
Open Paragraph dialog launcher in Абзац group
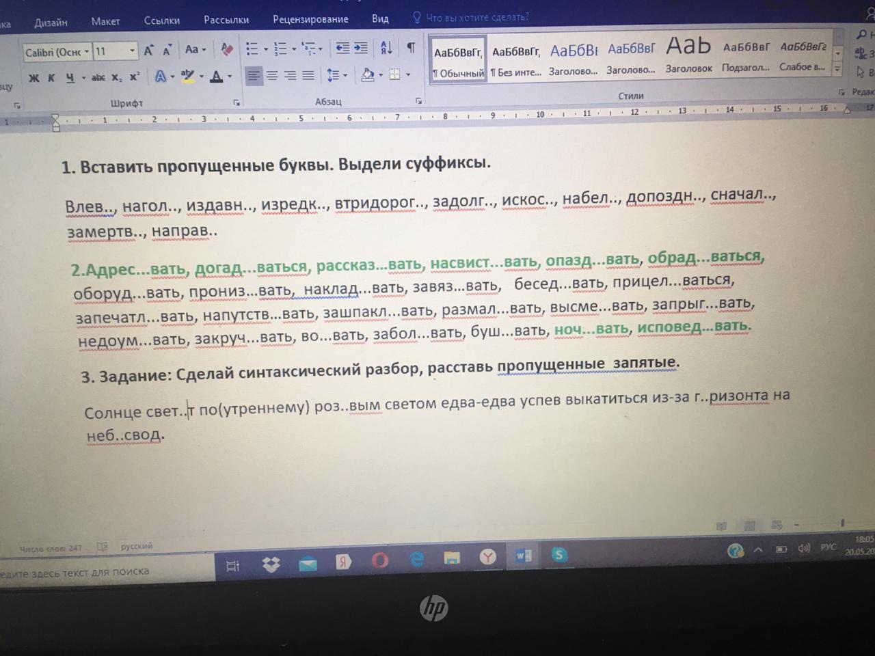point(418,101)
